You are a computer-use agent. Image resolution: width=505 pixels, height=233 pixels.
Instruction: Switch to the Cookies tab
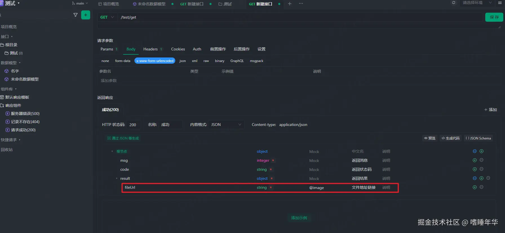pyautogui.click(x=178, y=49)
